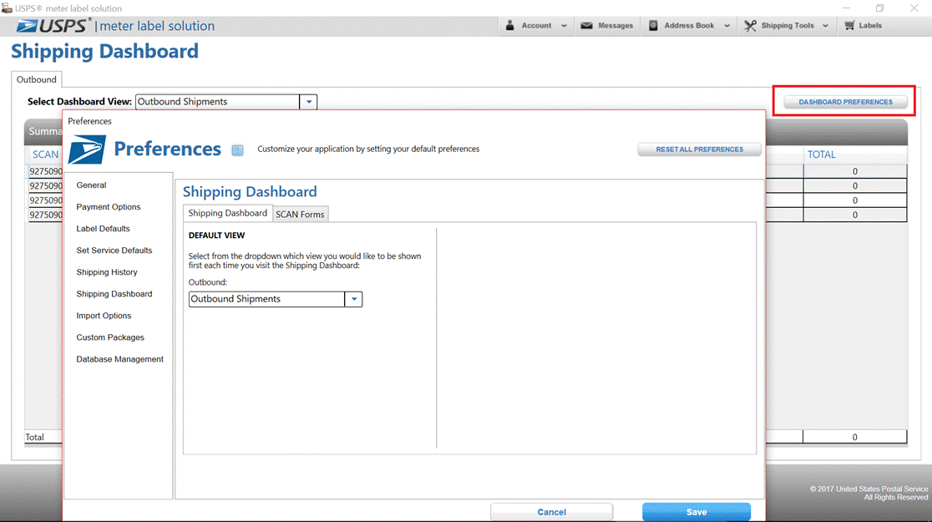
Task: Select General in preferences sidebar
Action: (x=92, y=185)
